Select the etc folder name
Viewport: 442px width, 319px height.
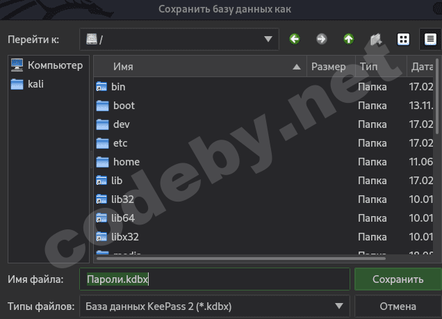point(120,143)
